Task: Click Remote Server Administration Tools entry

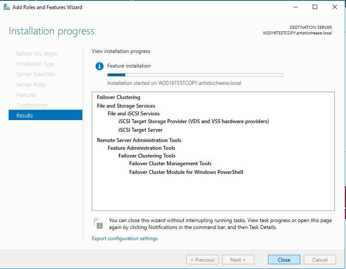Action: tap(139, 140)
